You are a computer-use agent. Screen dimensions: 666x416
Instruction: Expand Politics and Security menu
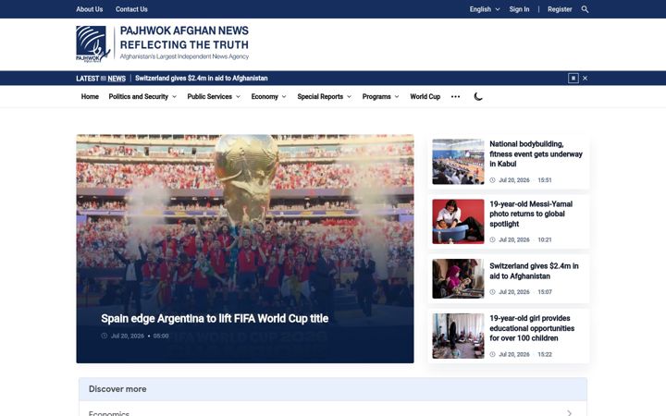tap(142, 97)
